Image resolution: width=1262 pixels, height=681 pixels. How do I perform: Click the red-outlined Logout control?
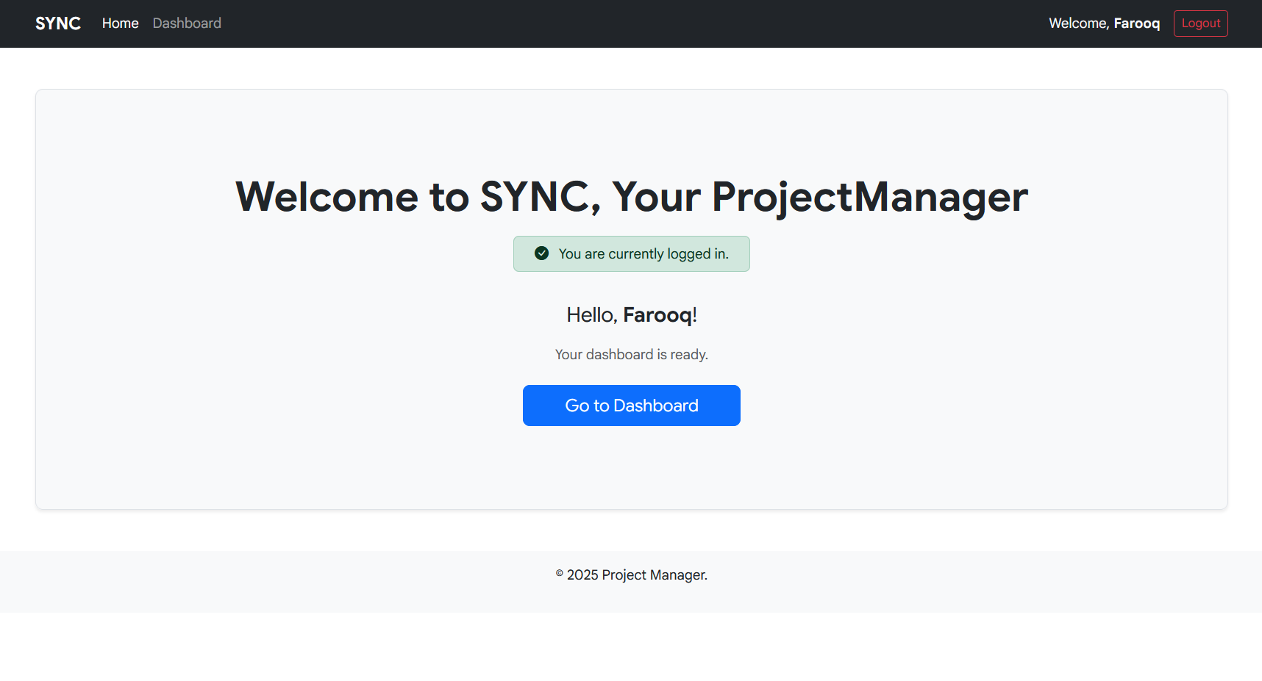tap(1200, 23)
